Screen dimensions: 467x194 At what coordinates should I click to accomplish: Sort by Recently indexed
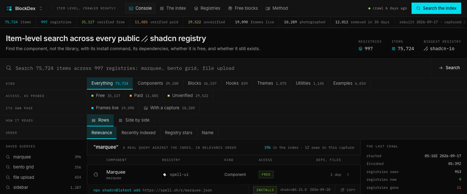click(138, 133)
